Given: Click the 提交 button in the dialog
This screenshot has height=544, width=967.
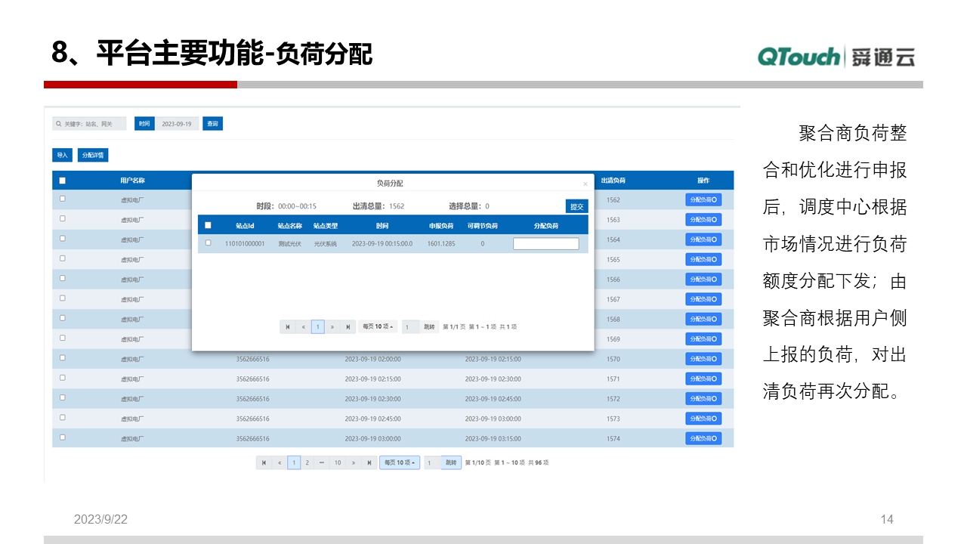Looking at the screenshot, I should point(576,206).
